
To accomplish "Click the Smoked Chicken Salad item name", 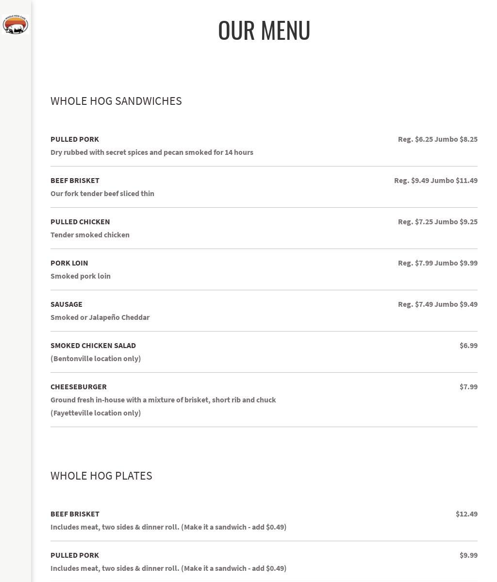I will pyautogui.click(x=93, y=346).
